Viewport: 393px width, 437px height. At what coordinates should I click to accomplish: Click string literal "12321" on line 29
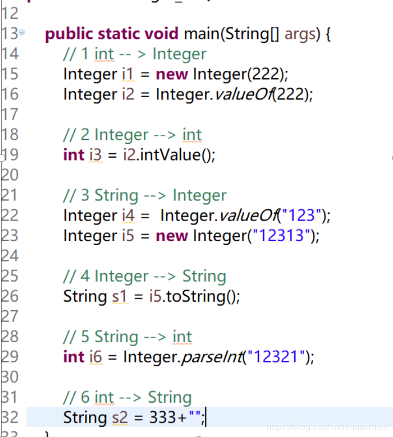[275, 356]
